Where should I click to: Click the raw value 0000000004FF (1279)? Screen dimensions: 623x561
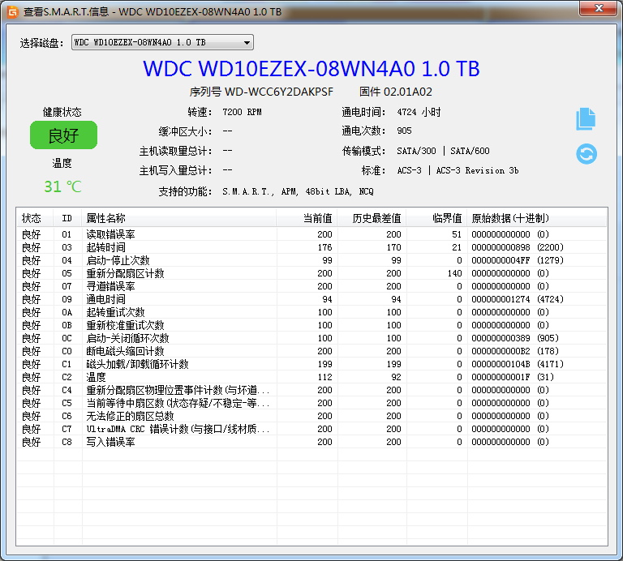518,260
